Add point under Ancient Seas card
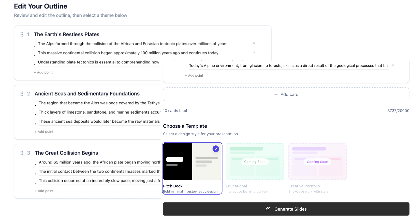 click(44, 132)
